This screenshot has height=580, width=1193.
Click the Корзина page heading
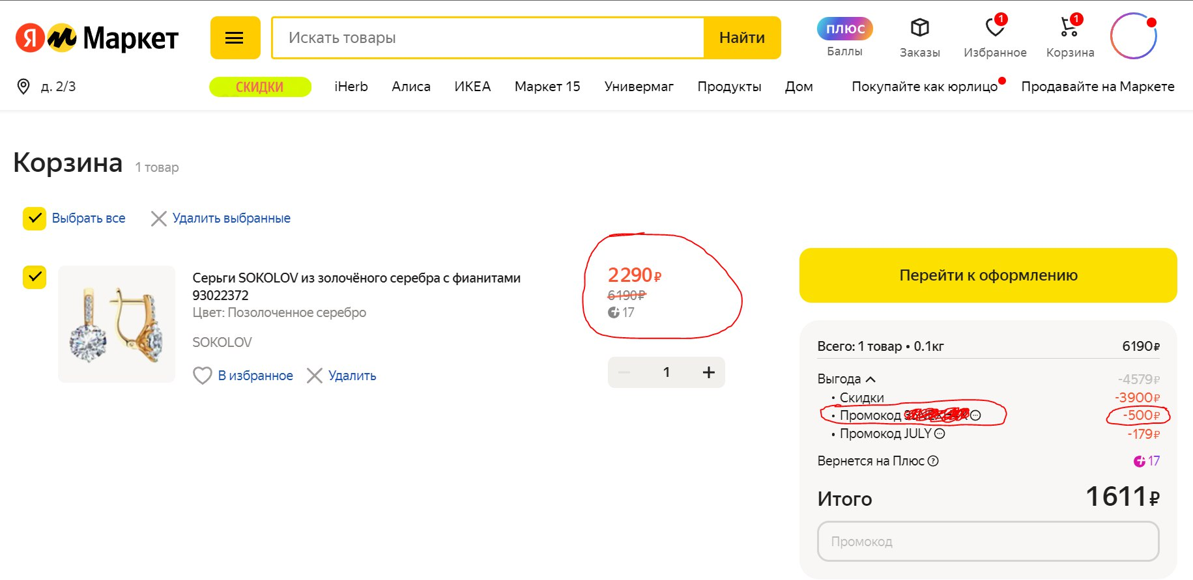tap(68, 163)
